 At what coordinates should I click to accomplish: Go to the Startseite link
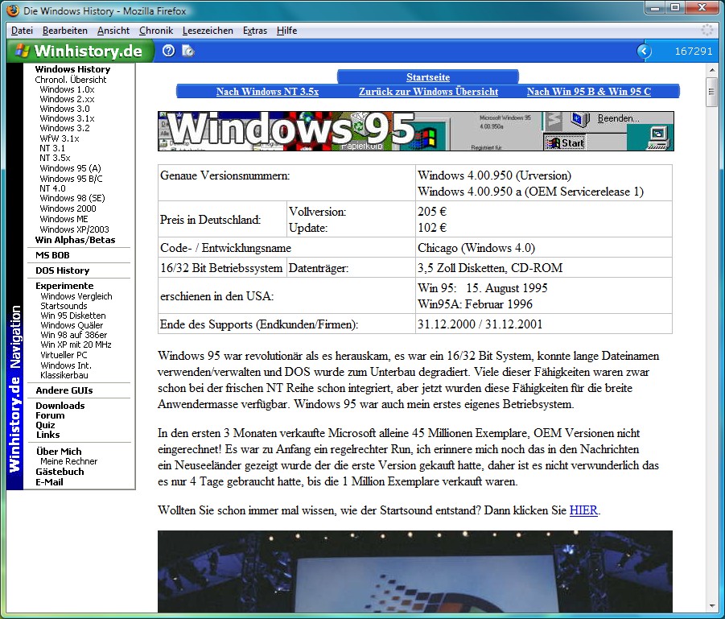coord(428,77)
